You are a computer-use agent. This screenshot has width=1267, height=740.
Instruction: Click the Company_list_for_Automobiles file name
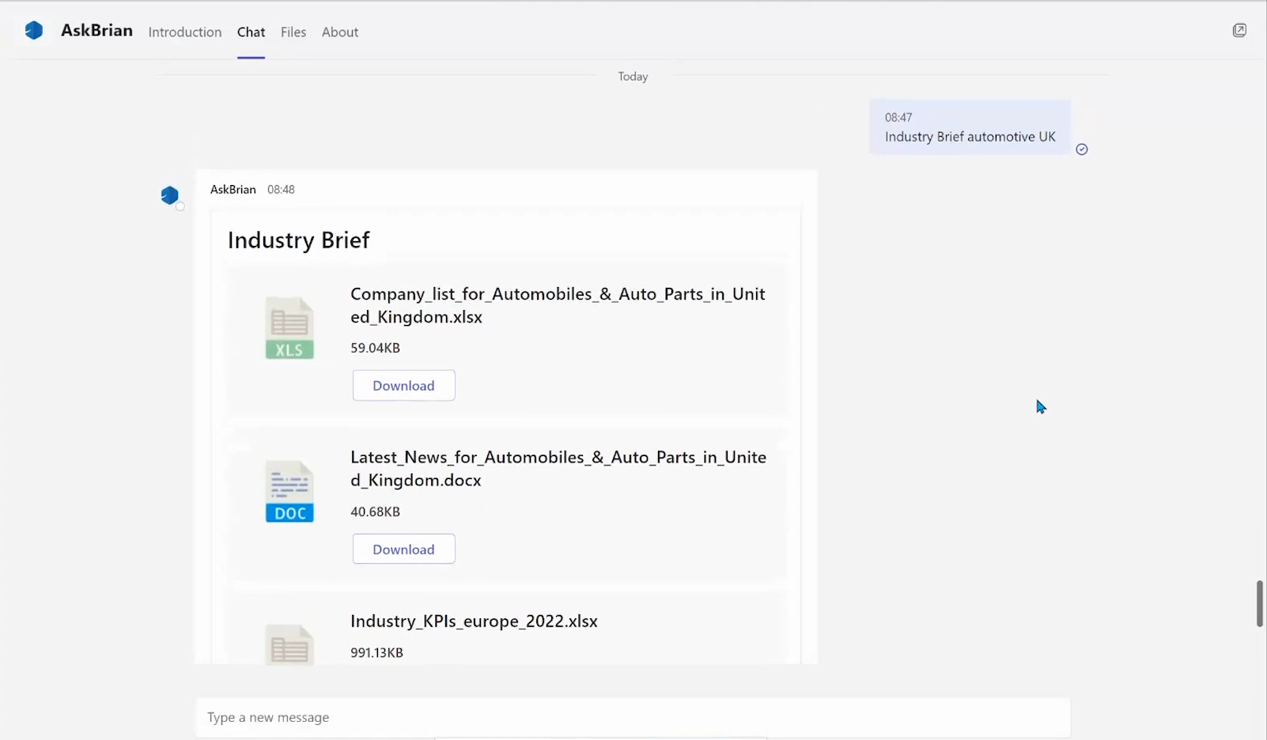558,305
